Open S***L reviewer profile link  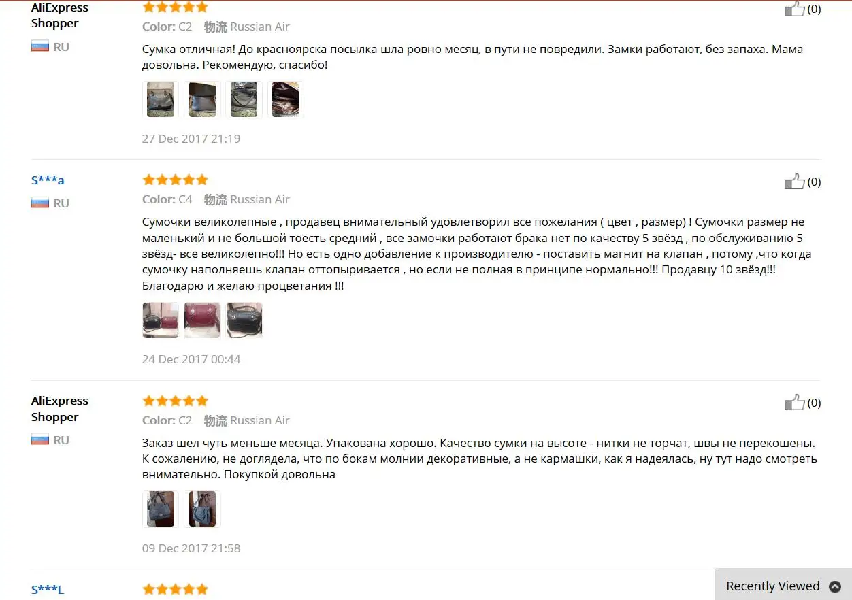(x=48, y=590)
